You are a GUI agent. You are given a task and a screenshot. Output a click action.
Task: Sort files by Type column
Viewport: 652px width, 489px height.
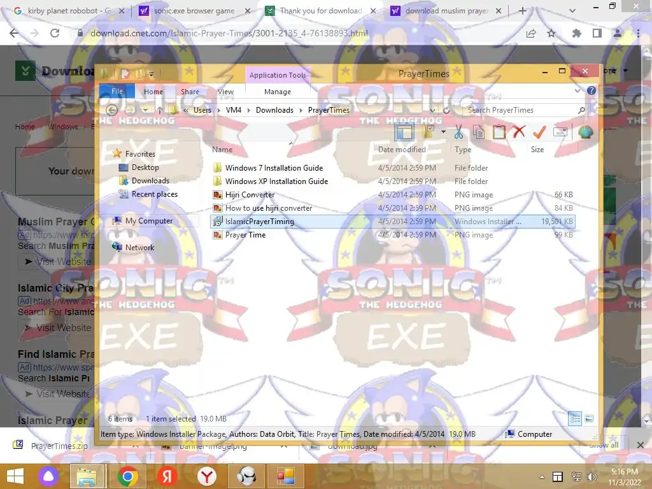click(463, 149)
